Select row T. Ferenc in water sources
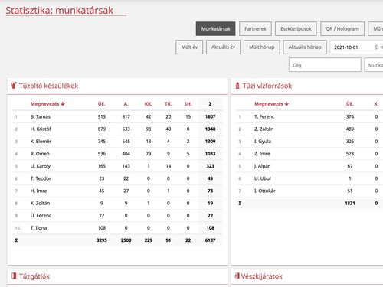 pyautogui.click(x=309, y=116)
